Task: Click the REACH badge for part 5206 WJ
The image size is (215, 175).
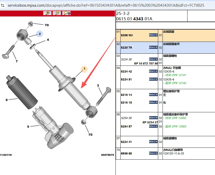Action: pyautogui.click(x=153, y=35)
